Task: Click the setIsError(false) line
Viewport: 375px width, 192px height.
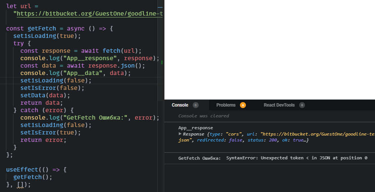Action: pyautogui.click(x=52, y=88)
